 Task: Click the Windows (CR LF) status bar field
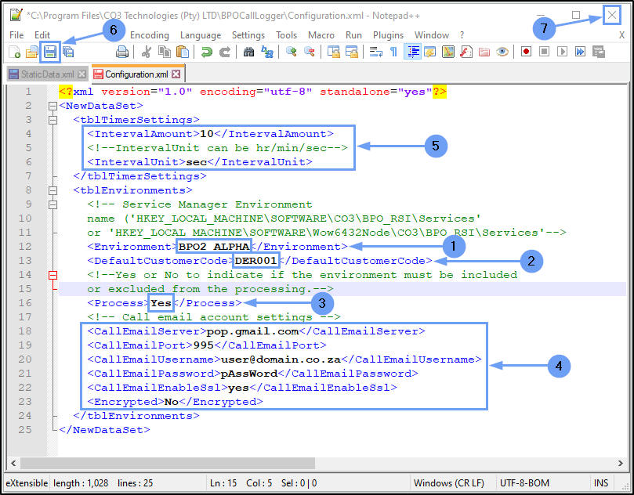point(448,483)
